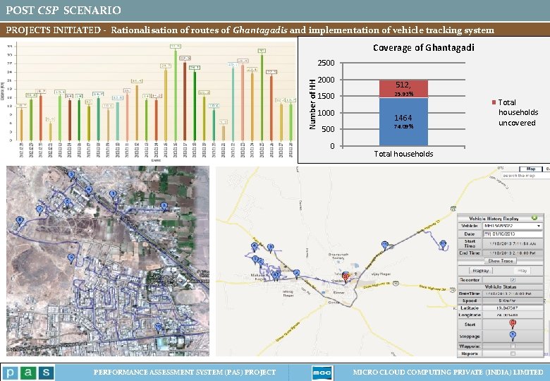550x381 pixels.
Task: Enable the Reports checkbox
Action: (513, 353)
